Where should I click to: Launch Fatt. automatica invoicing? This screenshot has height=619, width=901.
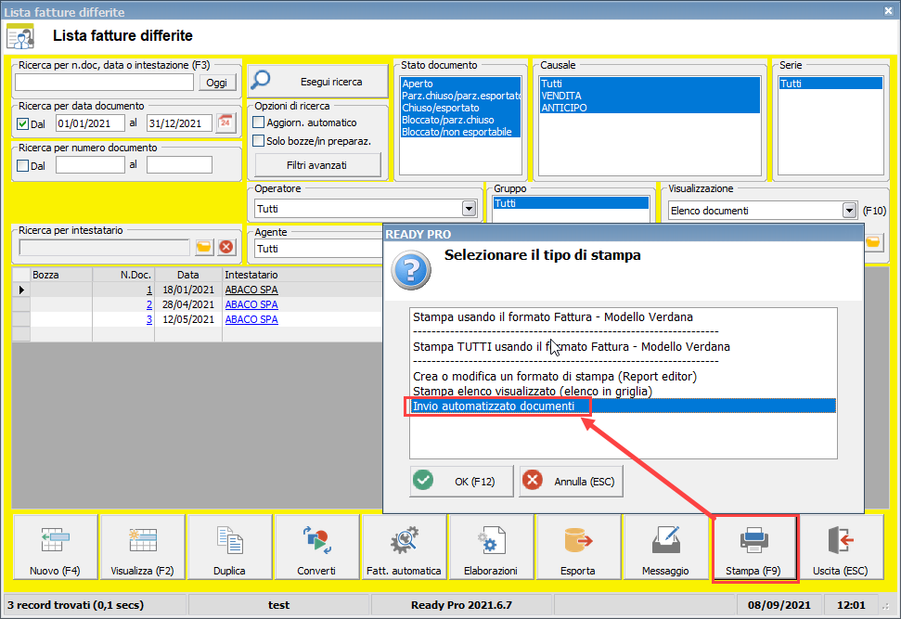(x=404, y=547)
